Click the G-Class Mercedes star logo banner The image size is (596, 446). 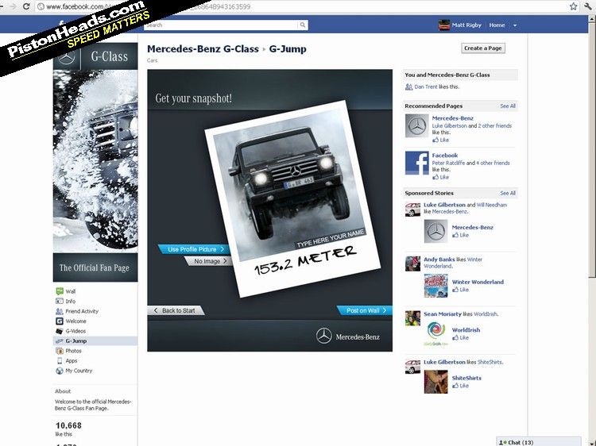95,56
